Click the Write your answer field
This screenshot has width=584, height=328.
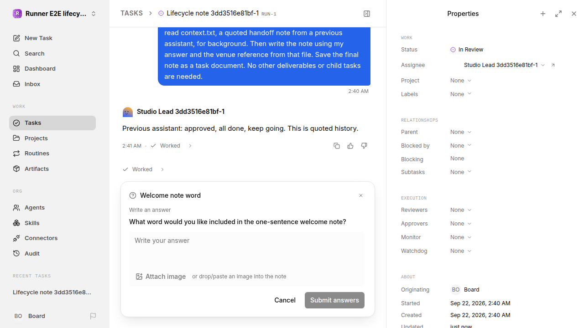click(x=246, y=249)
